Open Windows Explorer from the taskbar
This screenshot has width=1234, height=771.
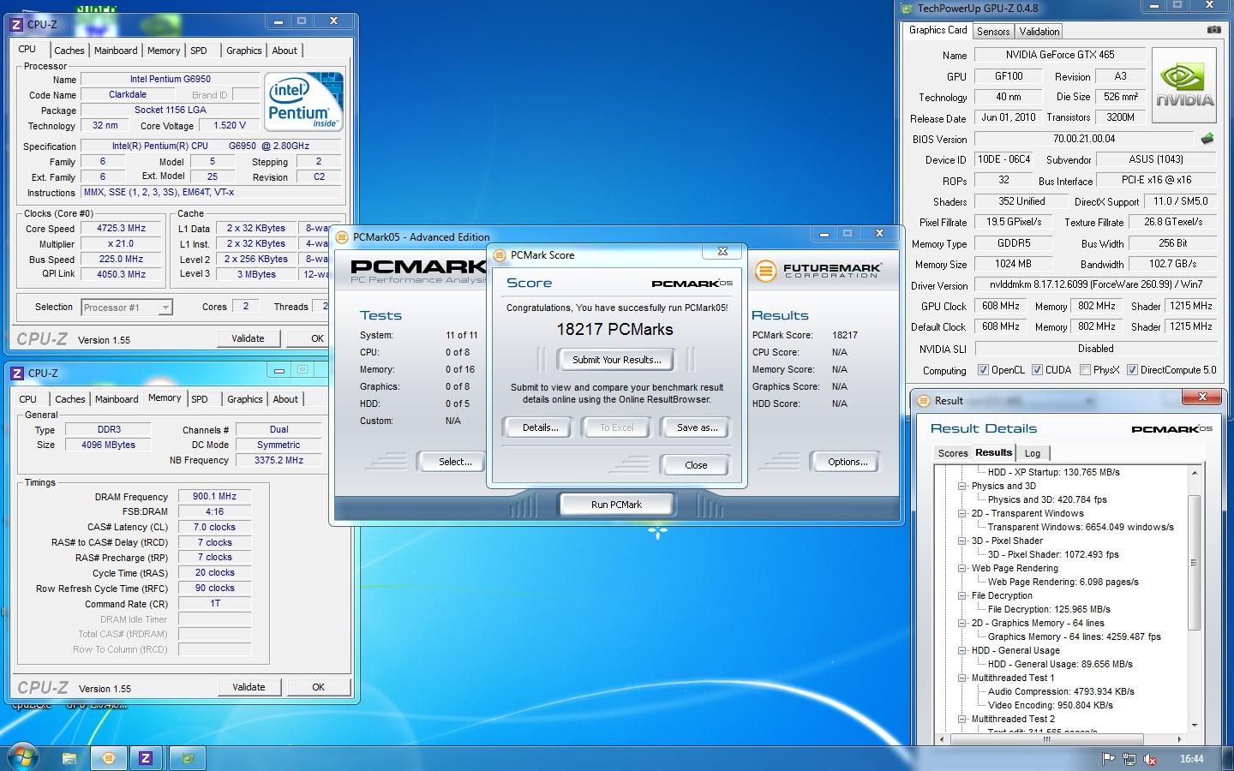[x=69, y=757]
